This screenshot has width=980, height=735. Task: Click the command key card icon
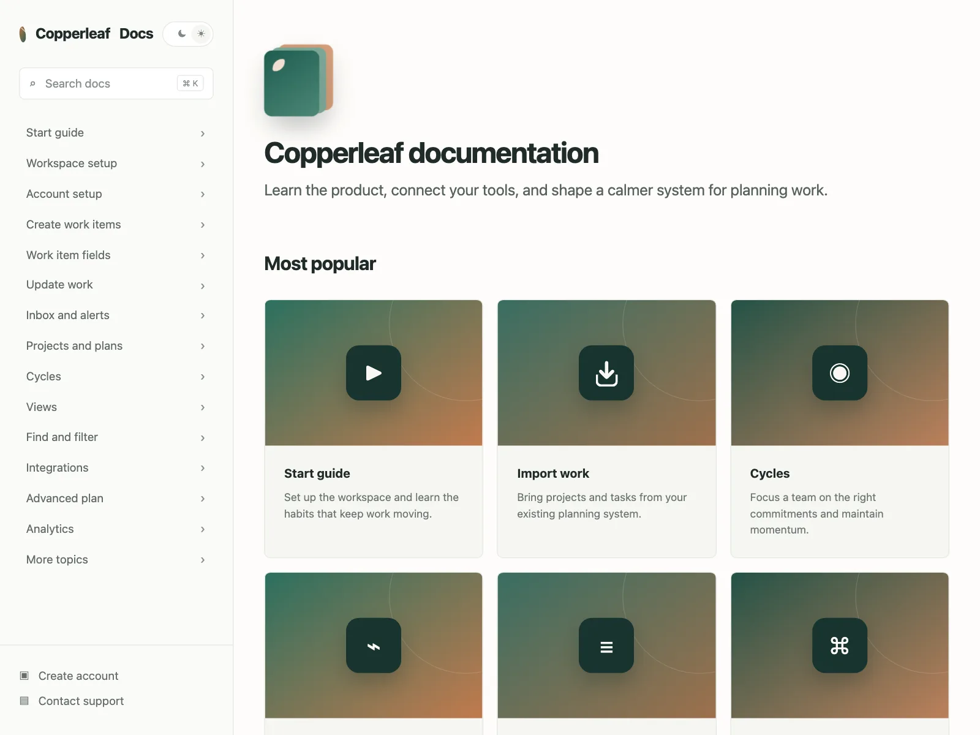click(x=840, y=646)
